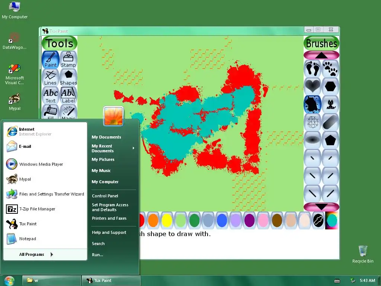Open the Recycle Bin on the desktop
381x286 pixels.
pos(363,254)
